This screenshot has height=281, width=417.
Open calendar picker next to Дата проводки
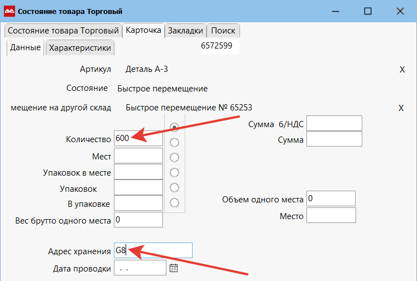pos(174,268)
